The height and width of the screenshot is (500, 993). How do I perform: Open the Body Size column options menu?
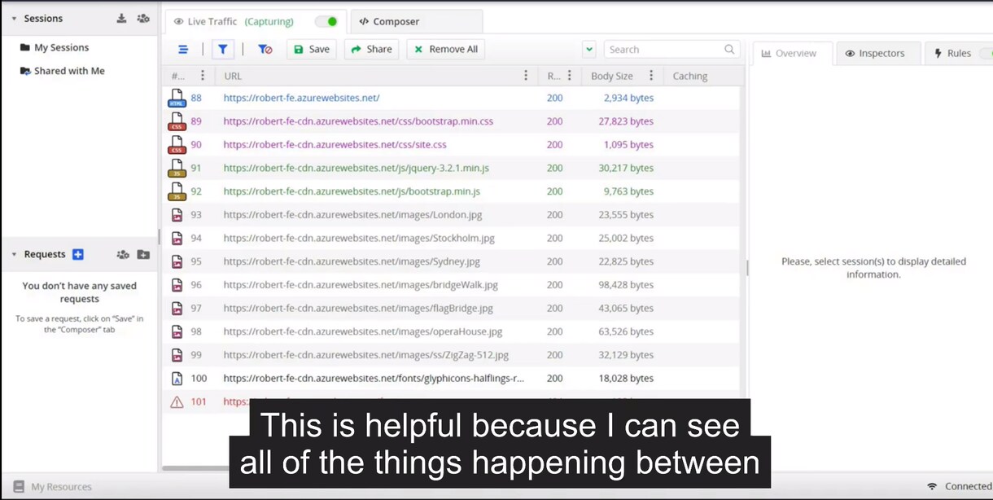[651, 76]
